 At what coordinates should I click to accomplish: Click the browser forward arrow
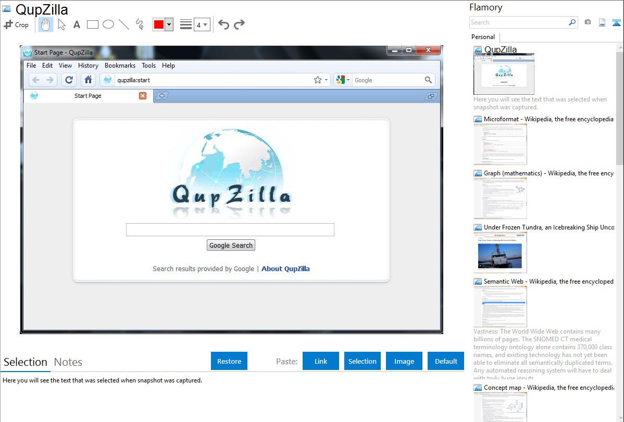click(x=50, y=80)
